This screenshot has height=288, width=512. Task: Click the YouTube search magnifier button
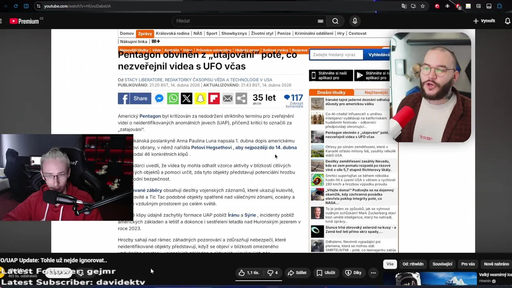tap(335, 21)
